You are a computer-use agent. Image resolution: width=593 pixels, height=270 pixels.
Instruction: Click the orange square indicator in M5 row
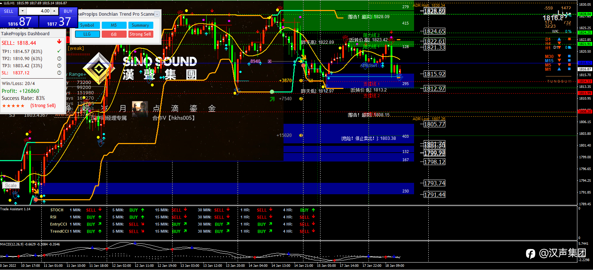(x=569, y=65)
